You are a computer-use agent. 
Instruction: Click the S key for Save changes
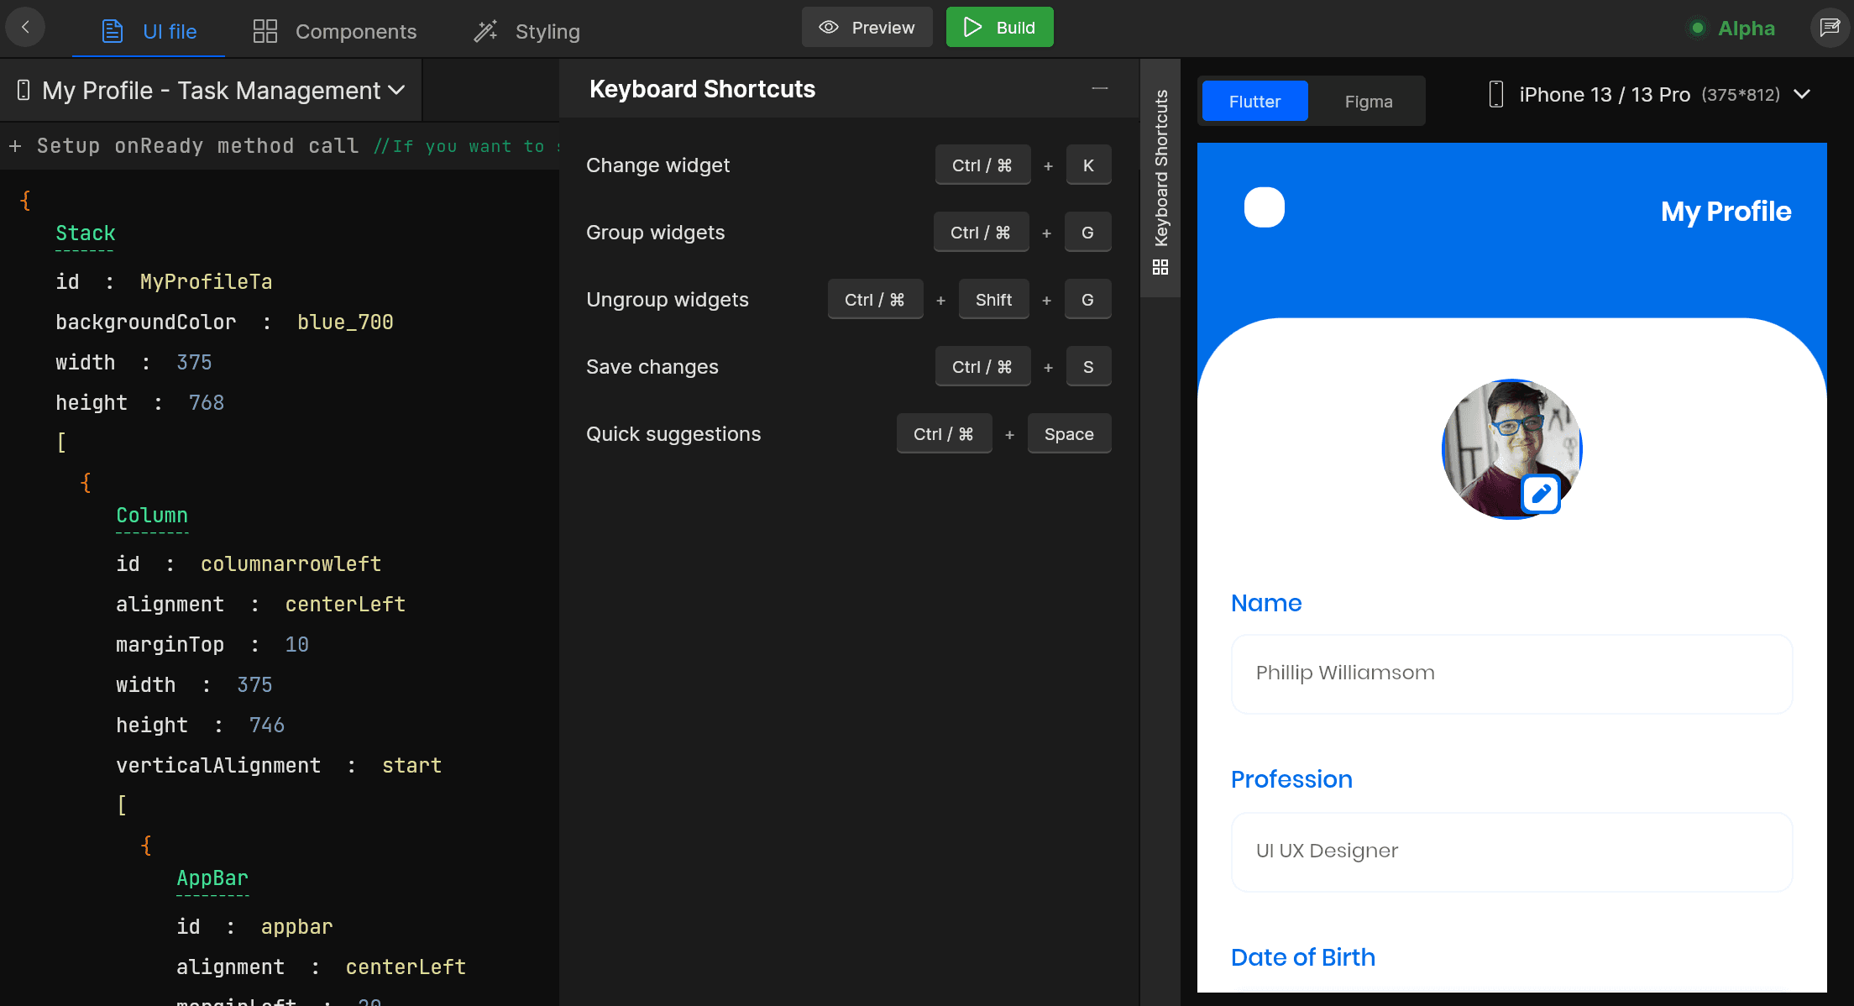tap(1088, 367)
